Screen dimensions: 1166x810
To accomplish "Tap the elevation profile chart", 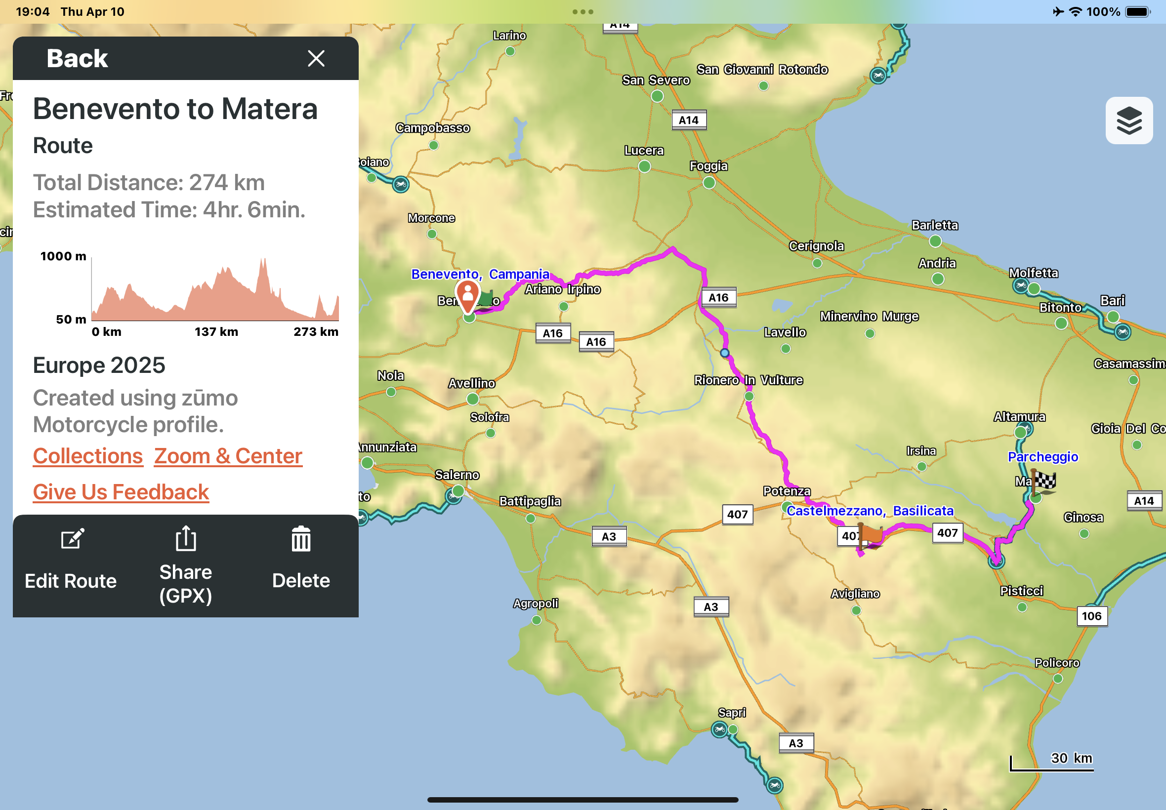I will click(214, 292).
